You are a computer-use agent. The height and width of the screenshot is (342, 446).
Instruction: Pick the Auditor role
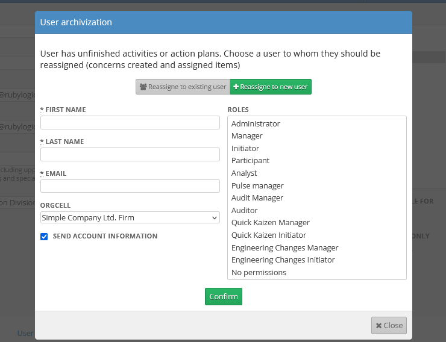244,211
